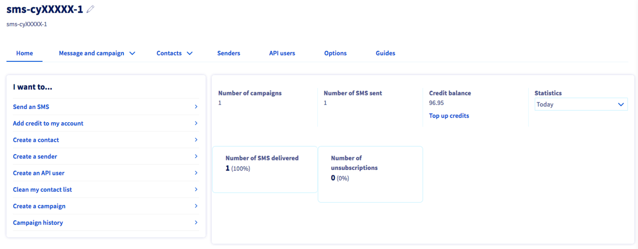638x249 pixels.
Task: Expand the Message and campaign menu
Action: (97, 53)
